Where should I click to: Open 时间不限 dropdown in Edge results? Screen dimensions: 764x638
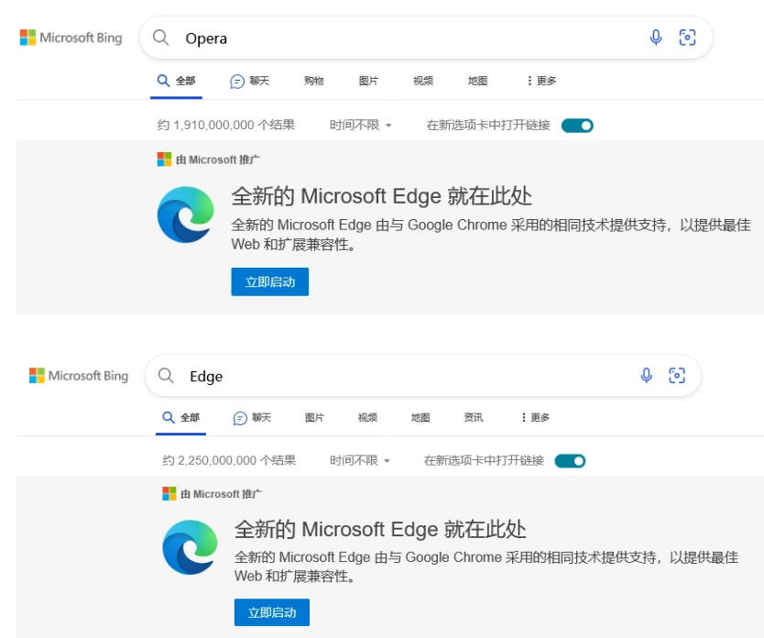click(x=360, y=460)
